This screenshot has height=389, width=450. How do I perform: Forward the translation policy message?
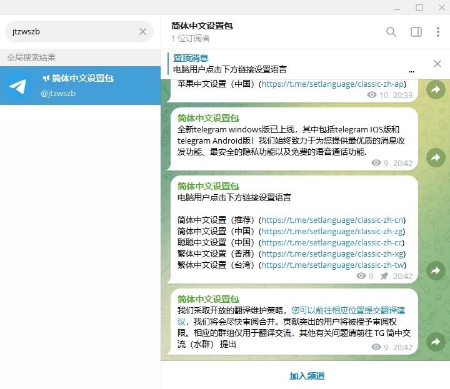tap(436, 342)
